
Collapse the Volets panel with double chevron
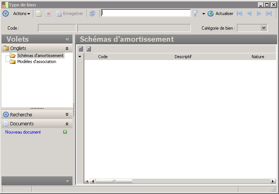coord(67,39)
